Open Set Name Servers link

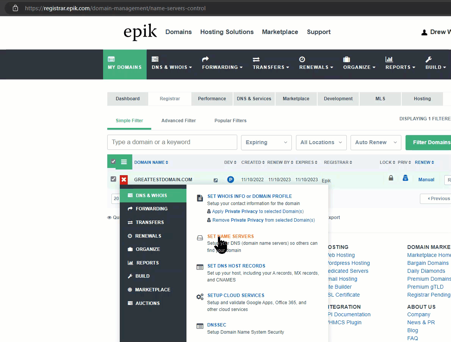pyautogui.click(x=231, y=236)
